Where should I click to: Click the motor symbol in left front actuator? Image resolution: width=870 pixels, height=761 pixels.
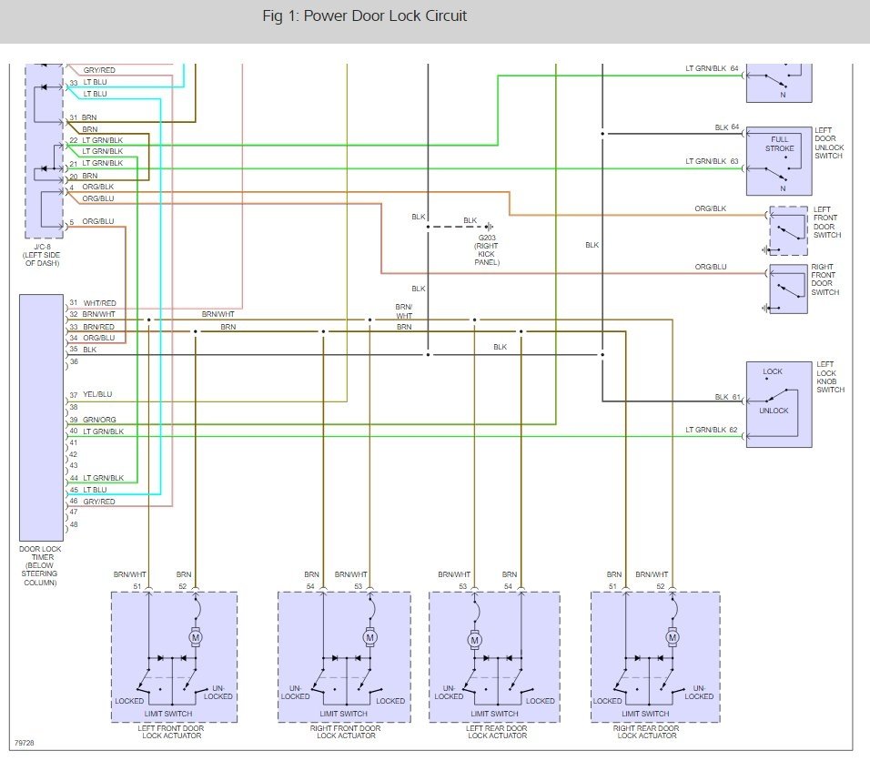point(196,637)
